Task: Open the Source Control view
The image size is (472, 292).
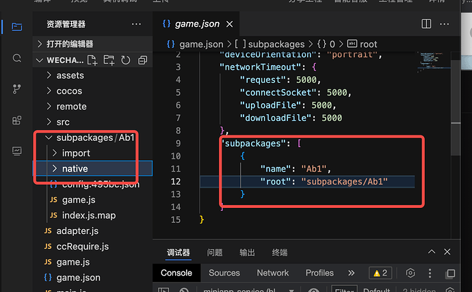Action: click(x=16, y=89)
